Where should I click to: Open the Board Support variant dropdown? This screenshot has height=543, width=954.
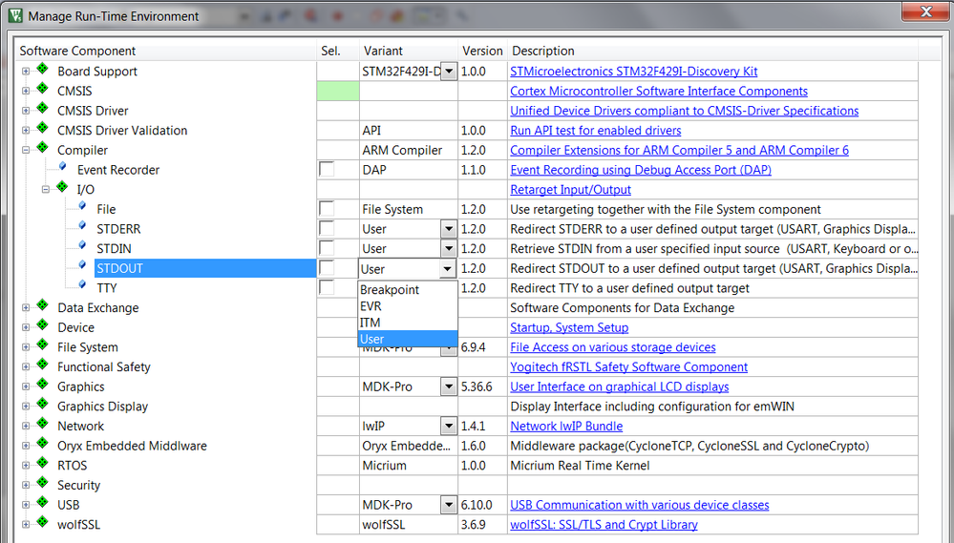449,72
